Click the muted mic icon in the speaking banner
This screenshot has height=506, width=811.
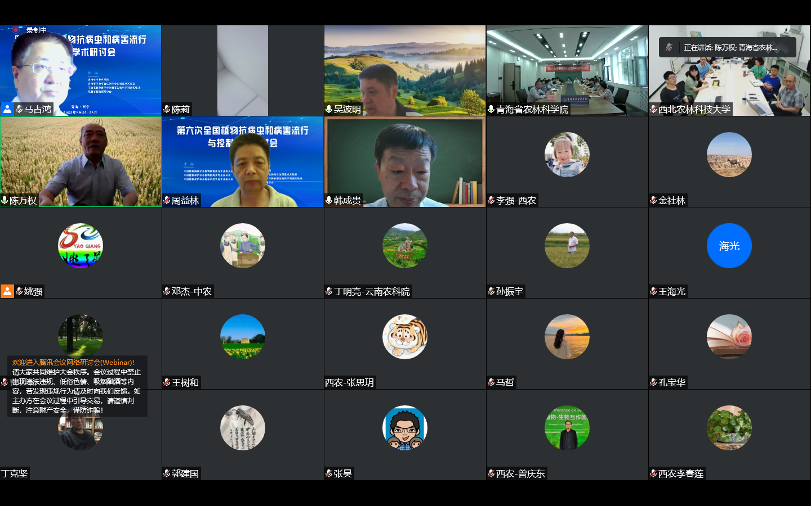(x=669, y=48)
